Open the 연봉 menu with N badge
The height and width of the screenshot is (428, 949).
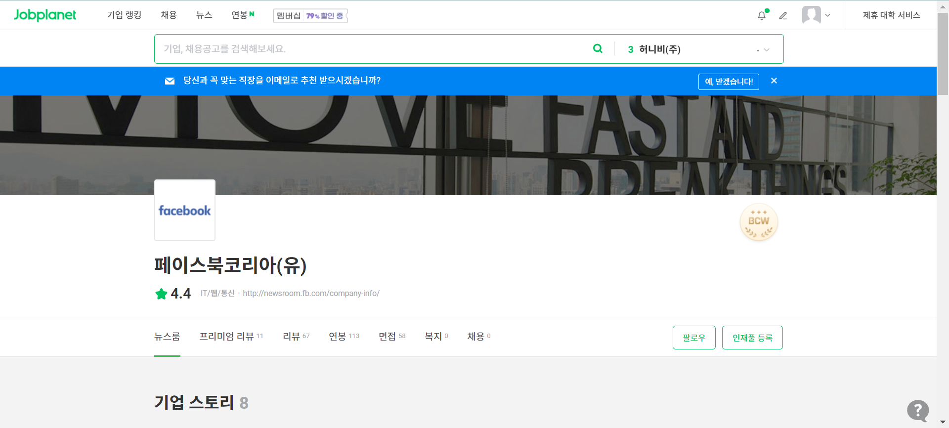pos(243,15)
